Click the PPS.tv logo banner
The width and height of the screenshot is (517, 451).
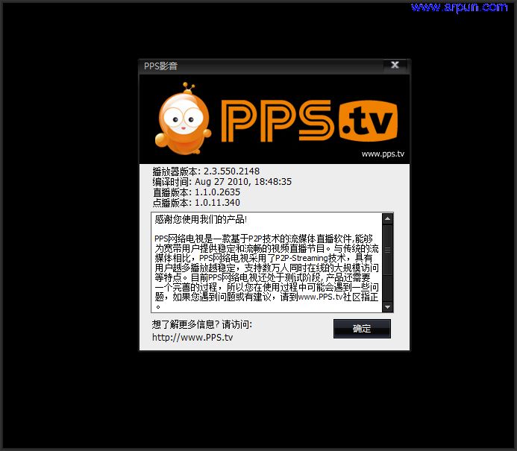click(x=309, y=121)
